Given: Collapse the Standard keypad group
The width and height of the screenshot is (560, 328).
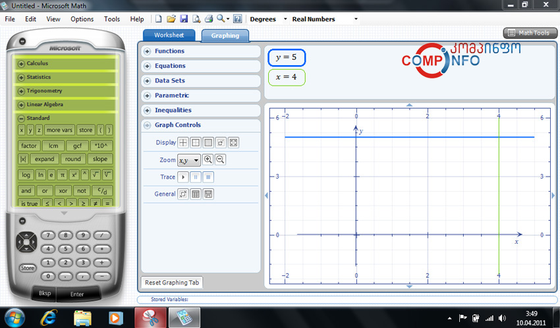Looking at the screenshot, I should pos(21,119).
